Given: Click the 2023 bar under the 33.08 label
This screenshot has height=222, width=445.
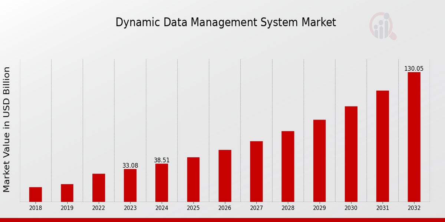Looking at the screenshot, I should click(130, 185).
